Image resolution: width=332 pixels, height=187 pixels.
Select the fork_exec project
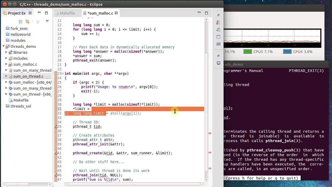tap(19, 28)
